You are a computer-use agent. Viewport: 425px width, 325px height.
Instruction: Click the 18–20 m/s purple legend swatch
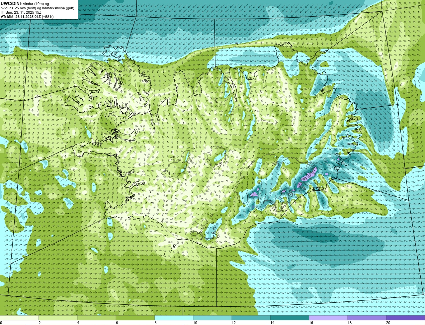(x=367, y=318)
